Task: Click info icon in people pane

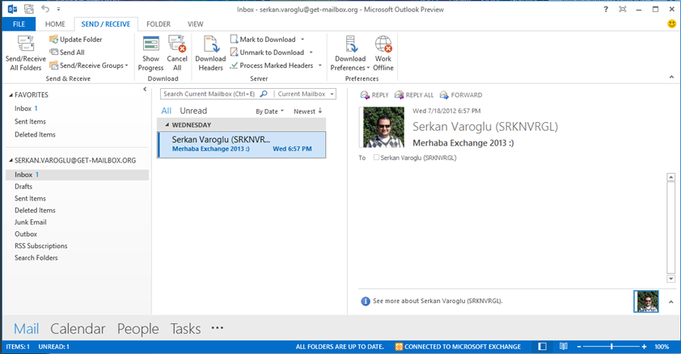Action: click(366, 301)
